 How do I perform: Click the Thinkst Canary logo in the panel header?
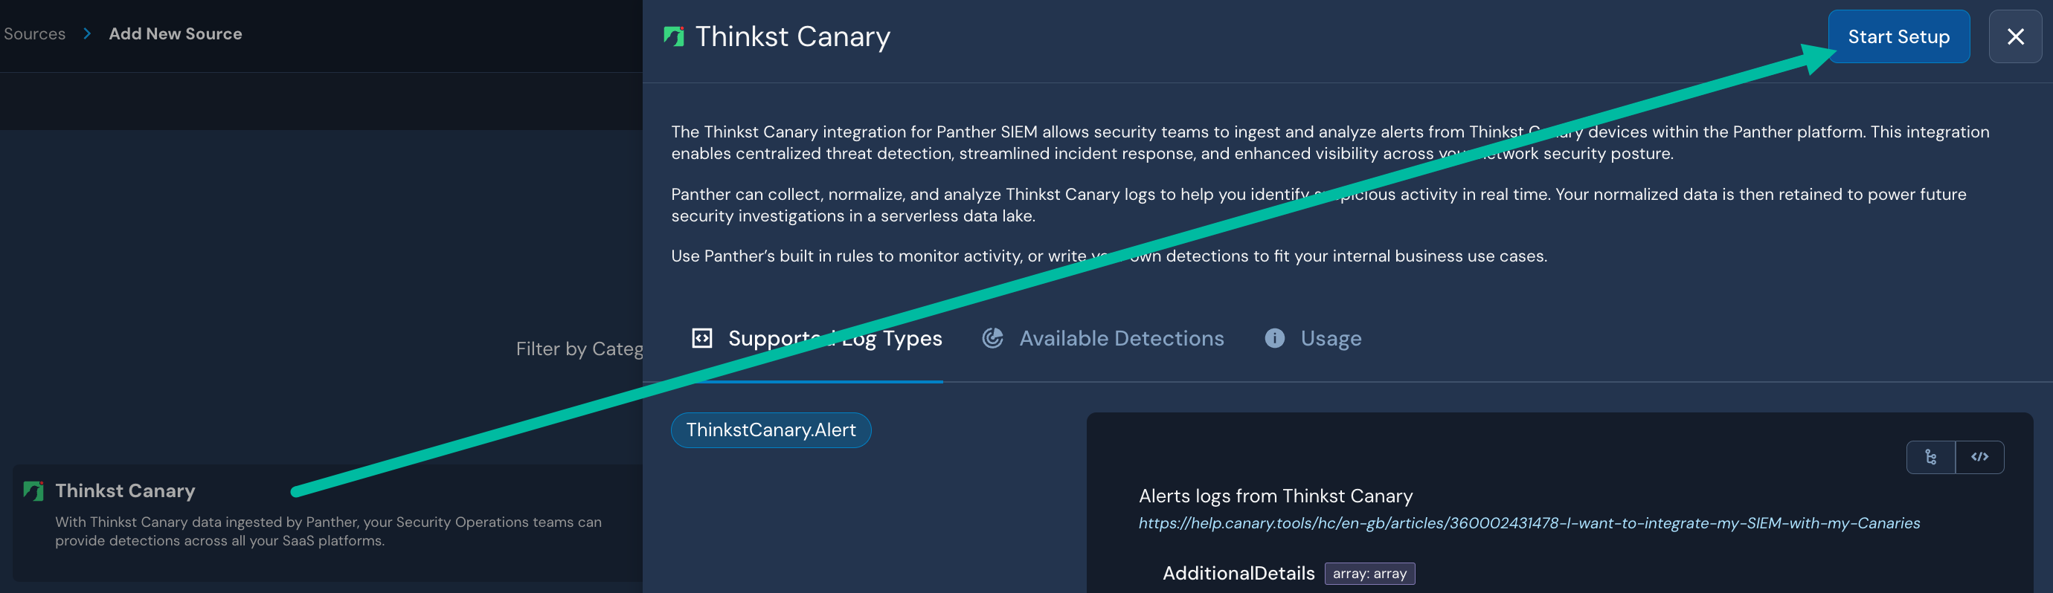[673, 35]
